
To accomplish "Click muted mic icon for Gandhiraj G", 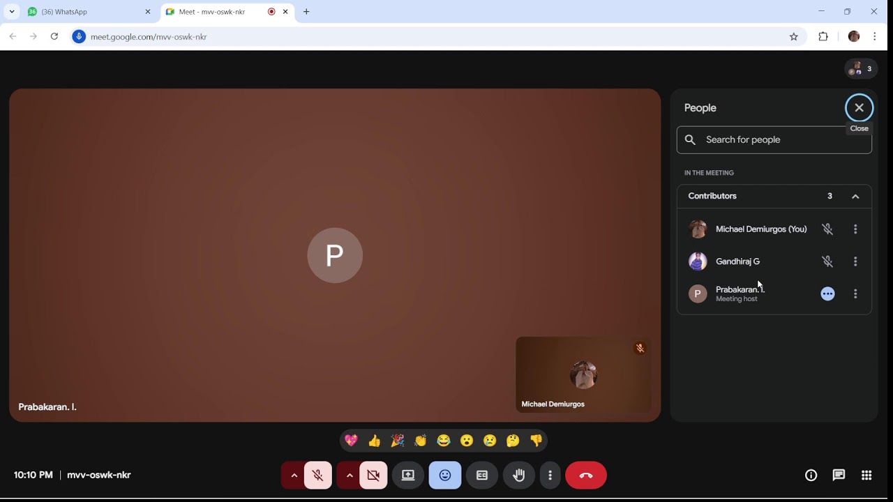I will click(x=827, y=261).
